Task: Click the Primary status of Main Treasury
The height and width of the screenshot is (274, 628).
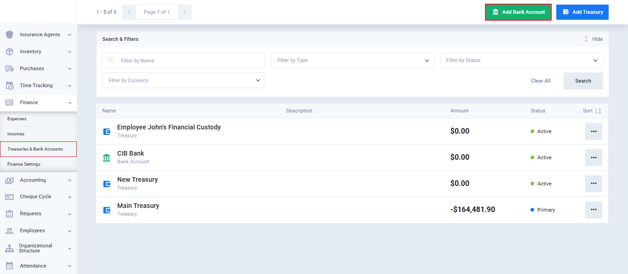Action: click(542, 210)
